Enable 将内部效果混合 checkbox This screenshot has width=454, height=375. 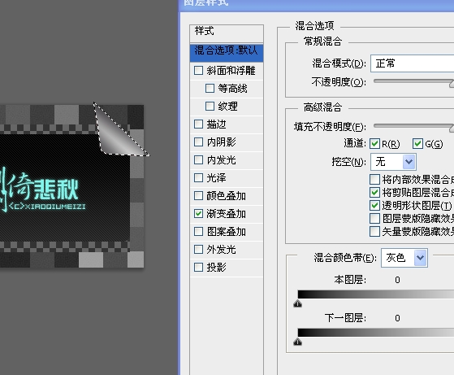pyautogui.click(x=374, y=179)
